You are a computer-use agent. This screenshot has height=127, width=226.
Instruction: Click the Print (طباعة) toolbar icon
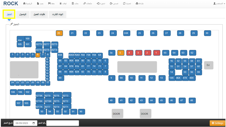(x=136, y=3)
